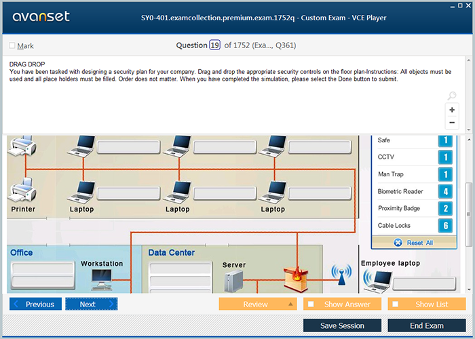The image size is (475, 339).
Task: Click the printer icon above Printer label
Action: tap(22, 191)
